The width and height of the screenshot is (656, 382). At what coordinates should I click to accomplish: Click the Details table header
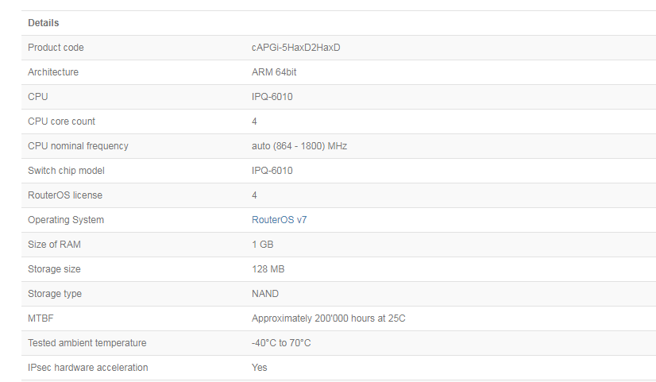click(44, 23)
